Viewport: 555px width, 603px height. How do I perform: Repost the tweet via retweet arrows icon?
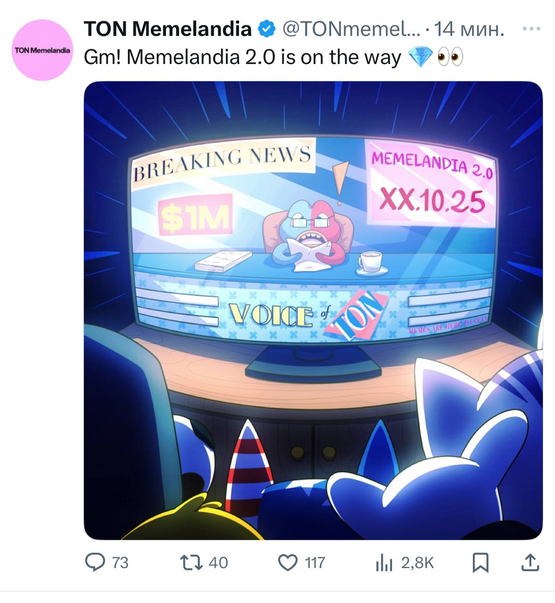[191, 562]
